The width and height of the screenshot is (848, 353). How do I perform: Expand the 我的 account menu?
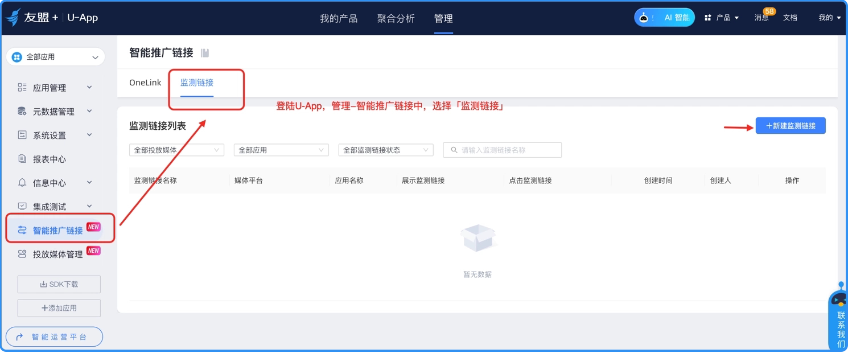click(830, 18)
